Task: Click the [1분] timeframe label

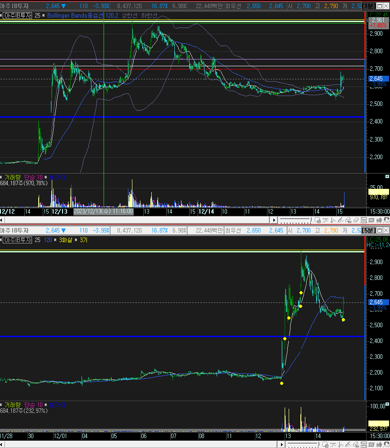Action: (369, 6)
